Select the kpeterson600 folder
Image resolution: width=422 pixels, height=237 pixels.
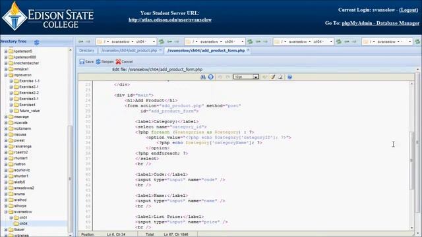(25, 57)
